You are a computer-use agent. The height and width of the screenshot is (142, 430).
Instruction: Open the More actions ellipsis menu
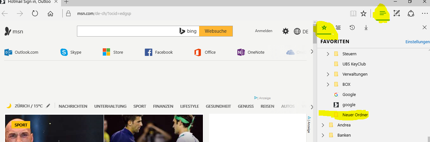coord(425,13)
